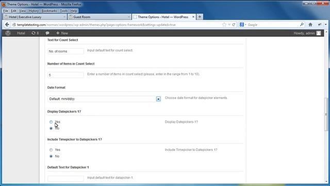The width and height of the screenshot is (330, 186).
Task: Click the plus New item in admin bar
Action: 62,33
